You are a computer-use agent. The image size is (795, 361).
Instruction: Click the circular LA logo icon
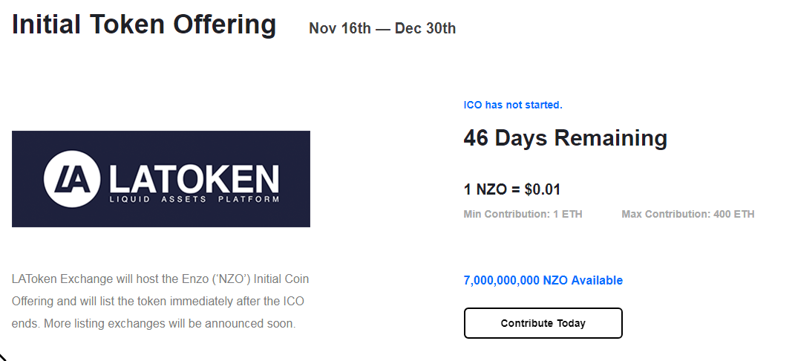click(x=72, y=179)
